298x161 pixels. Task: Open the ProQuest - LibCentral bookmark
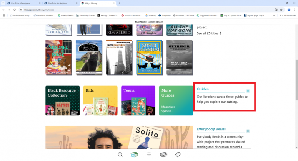(x=183, y=16)
